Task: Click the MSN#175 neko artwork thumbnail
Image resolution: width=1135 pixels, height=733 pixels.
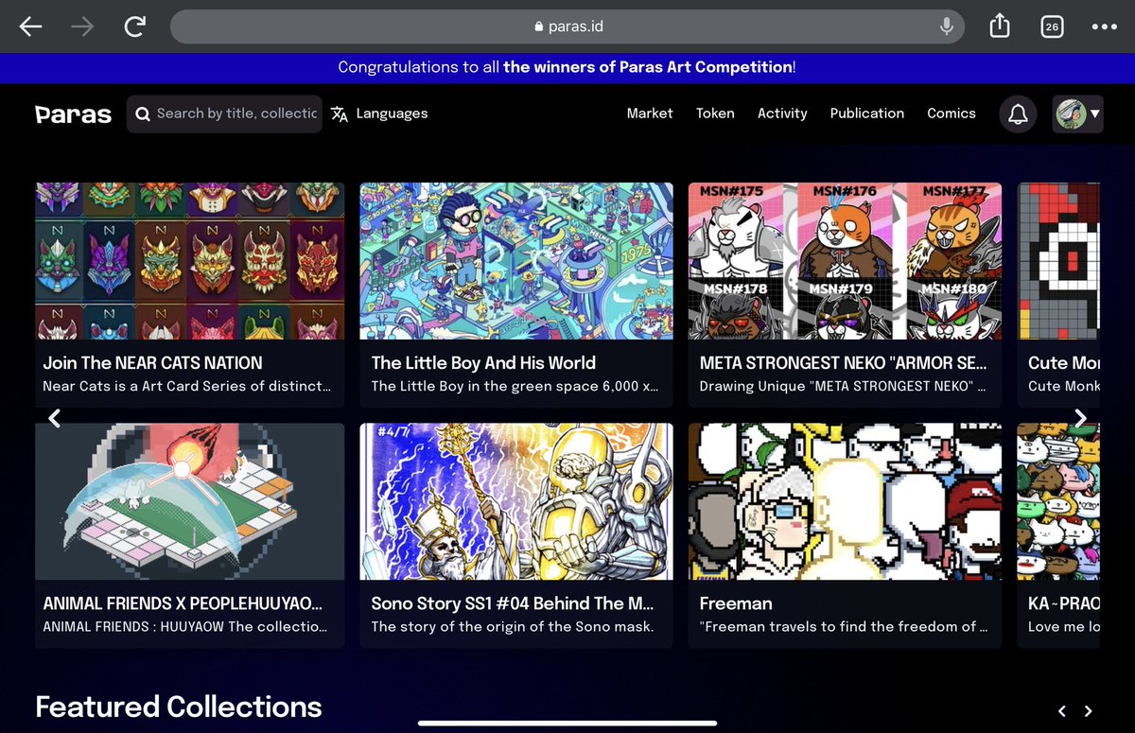Action: tap(845, 261)
